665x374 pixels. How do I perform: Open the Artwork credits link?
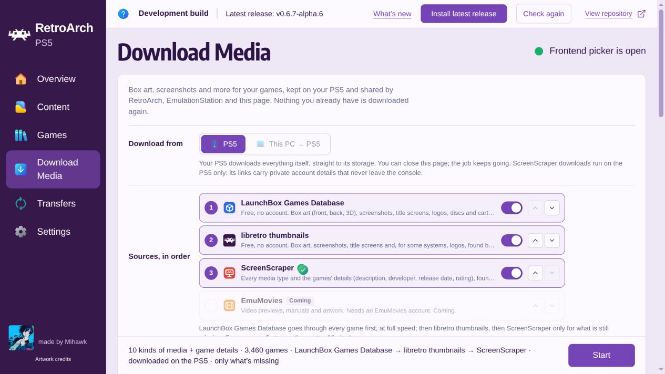tap(53, 359)
